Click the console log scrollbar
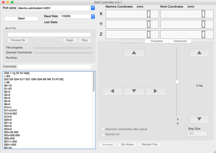Viewport: 216px width, 153px height. coord(94,82)
